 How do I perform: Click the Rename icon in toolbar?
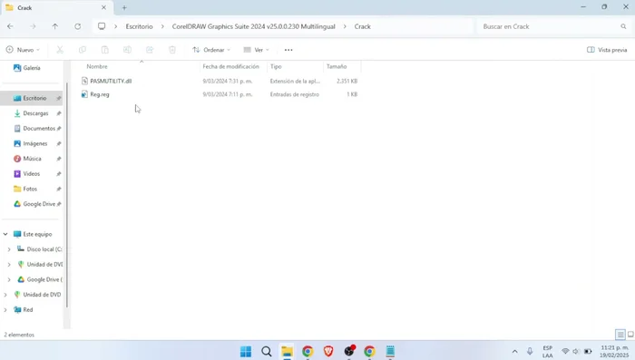click(127, 50)
